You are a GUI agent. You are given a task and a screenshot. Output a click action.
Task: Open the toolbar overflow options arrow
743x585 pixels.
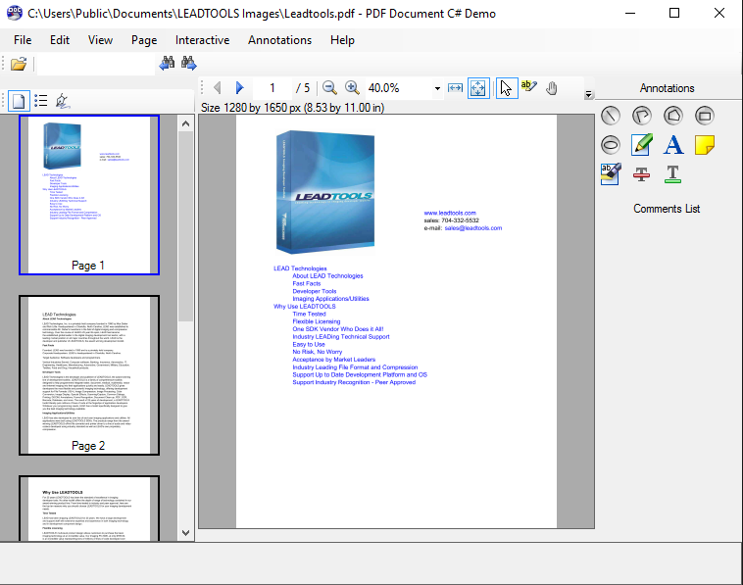point(588,94)
